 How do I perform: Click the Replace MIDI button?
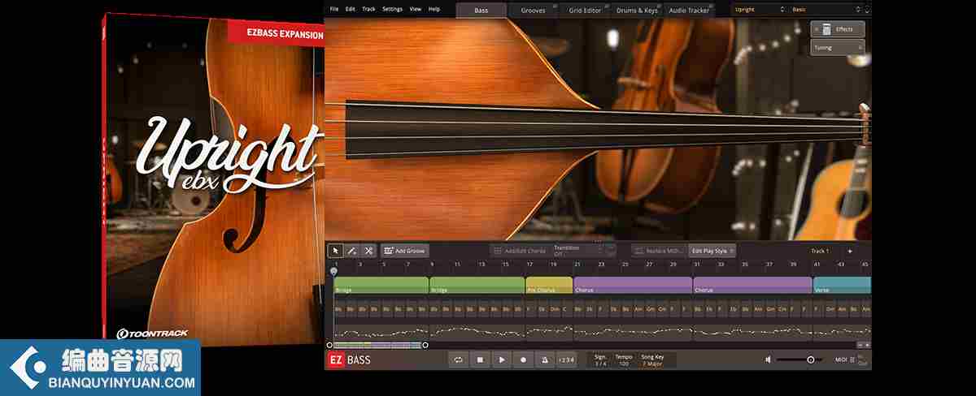(x=660, y=251)
